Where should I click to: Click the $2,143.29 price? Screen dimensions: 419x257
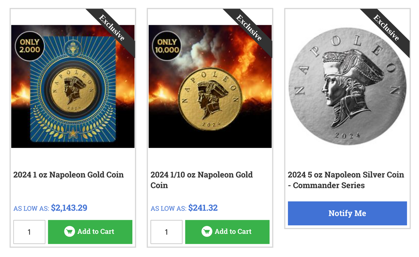(69, 208)
